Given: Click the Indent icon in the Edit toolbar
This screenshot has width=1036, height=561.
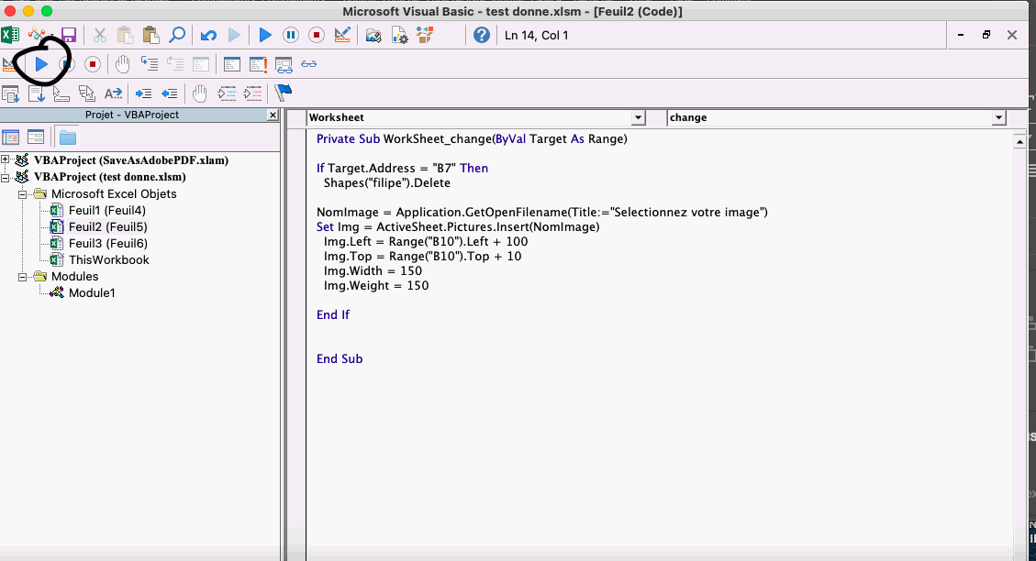Looking at the screenshot, I should (144, 93).
